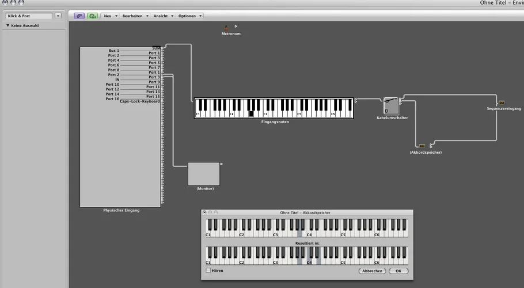Select the Eingangsnoten keyboard object
The height and width of the screenshot is (288, 524).
point(274,108)
